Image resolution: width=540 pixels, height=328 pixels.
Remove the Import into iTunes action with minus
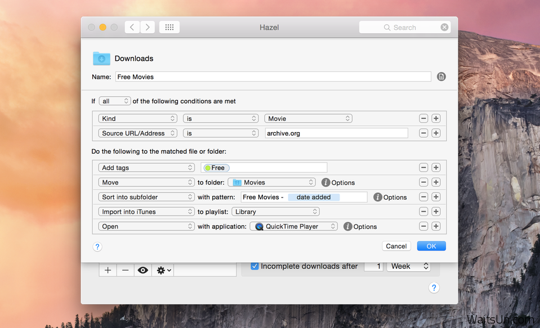(x=423, y=212)
